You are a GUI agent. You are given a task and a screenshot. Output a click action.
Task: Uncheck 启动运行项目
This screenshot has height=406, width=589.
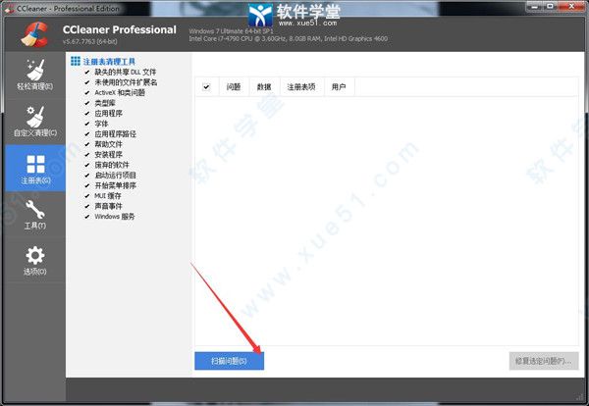[x=87, y=175]
